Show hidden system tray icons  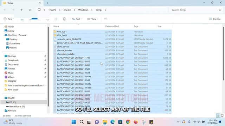pyautogui.click(x=178, y=122)
